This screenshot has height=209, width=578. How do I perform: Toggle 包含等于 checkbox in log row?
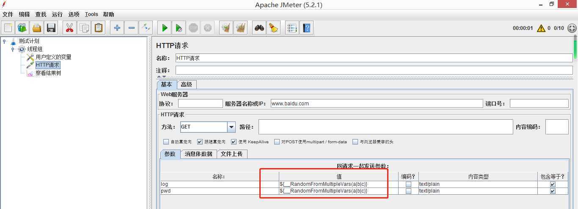coord(553,185)
